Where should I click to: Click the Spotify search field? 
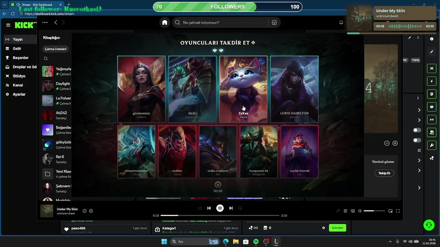220,22
